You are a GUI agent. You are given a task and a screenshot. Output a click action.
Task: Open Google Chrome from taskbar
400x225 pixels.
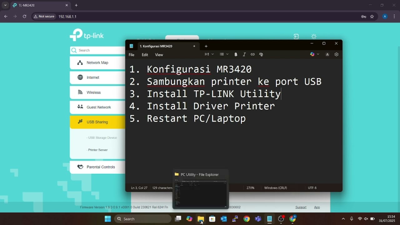pyautogui.click(x=247, y=219)
